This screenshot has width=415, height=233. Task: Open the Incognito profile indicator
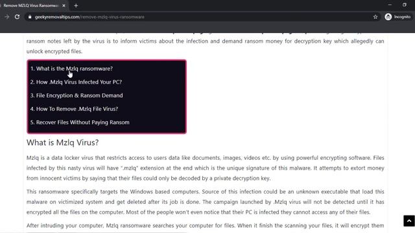(397, 17)
